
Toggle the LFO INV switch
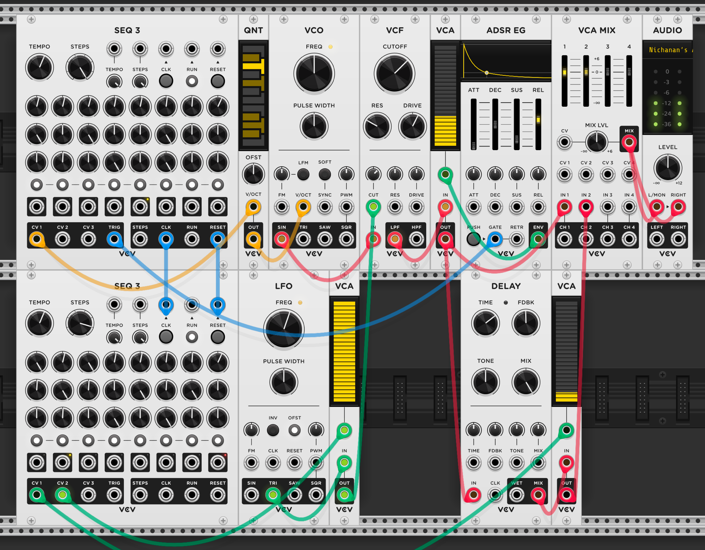point(273,430)
